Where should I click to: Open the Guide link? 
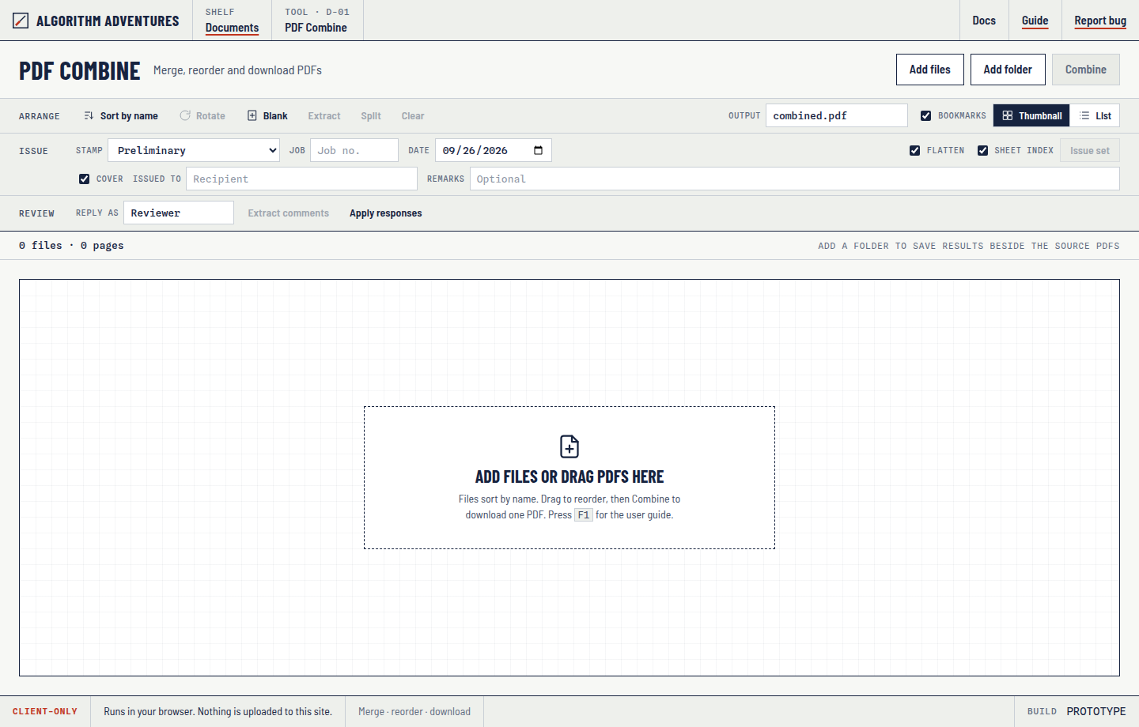click(x=1035, y=21)
